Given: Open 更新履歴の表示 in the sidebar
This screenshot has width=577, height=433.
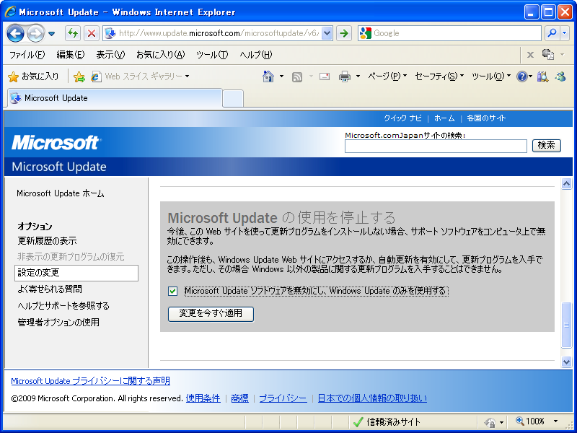Looking at the screenshot, I should click(x=47, y=241).
